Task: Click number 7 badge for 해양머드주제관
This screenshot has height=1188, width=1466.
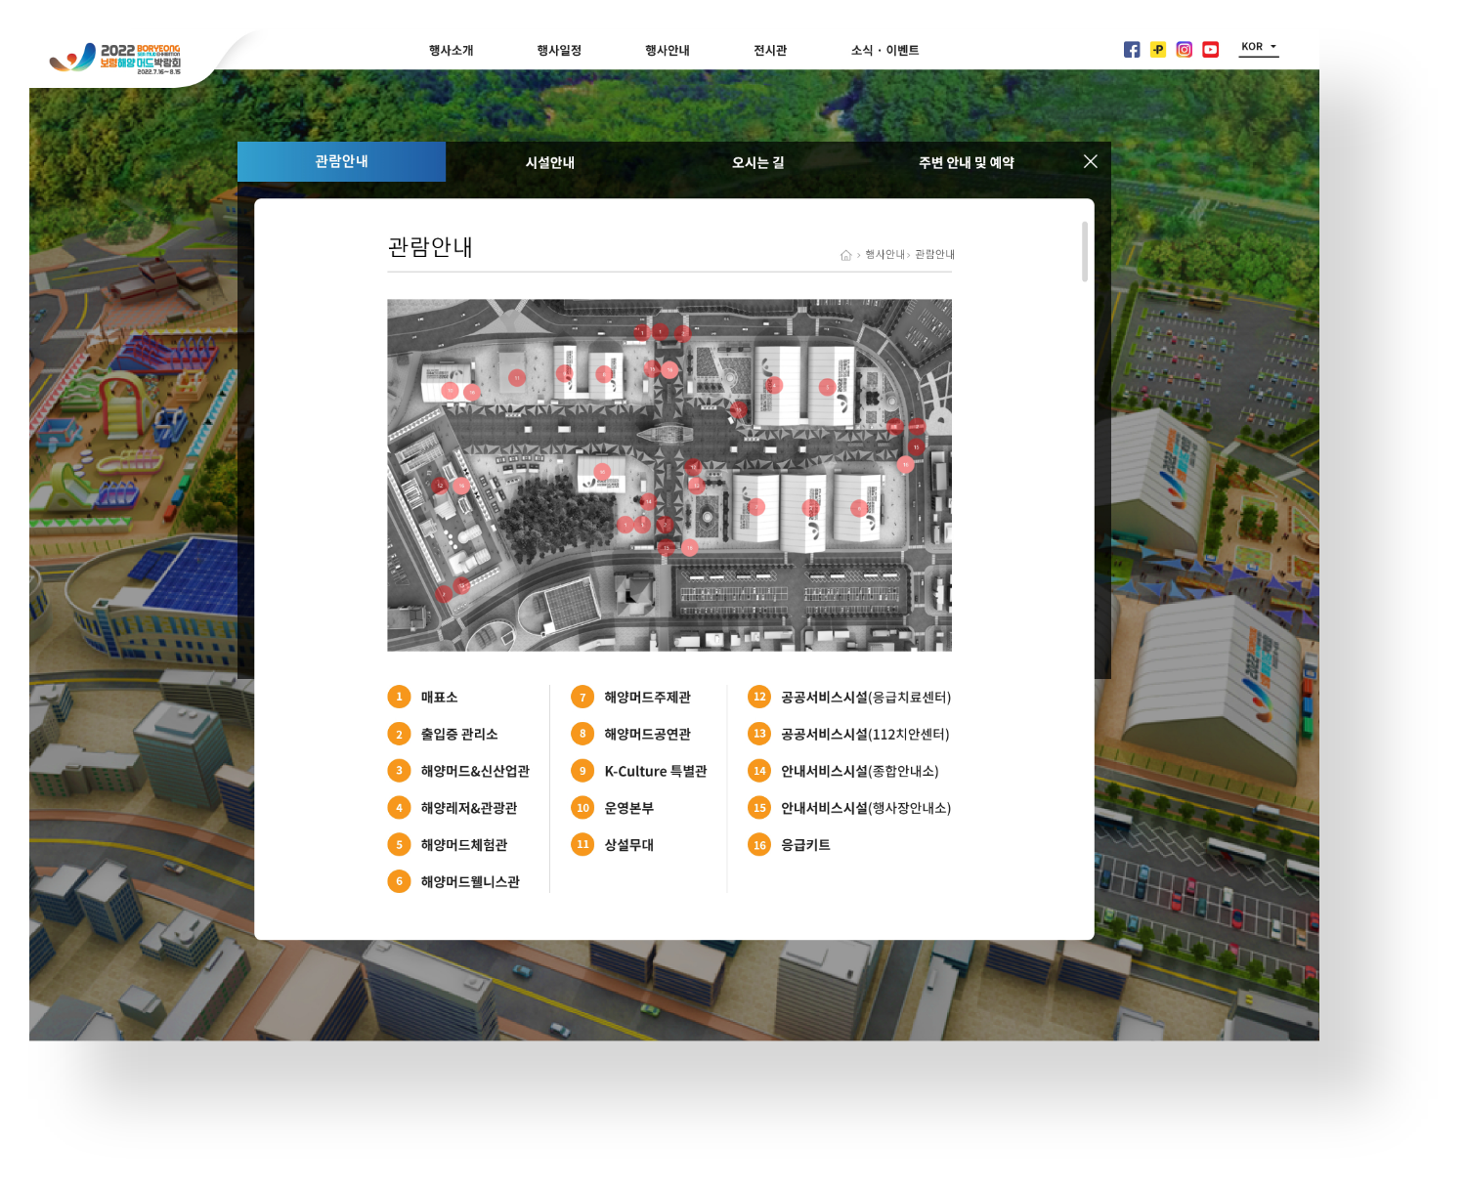Action: click(x=582, y=697)
